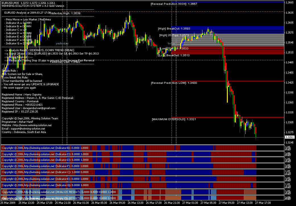Click '[Reversal Prediction HIGH]: 1.3667' label
This screenshot has width=296, height=206.
(174, 4)
